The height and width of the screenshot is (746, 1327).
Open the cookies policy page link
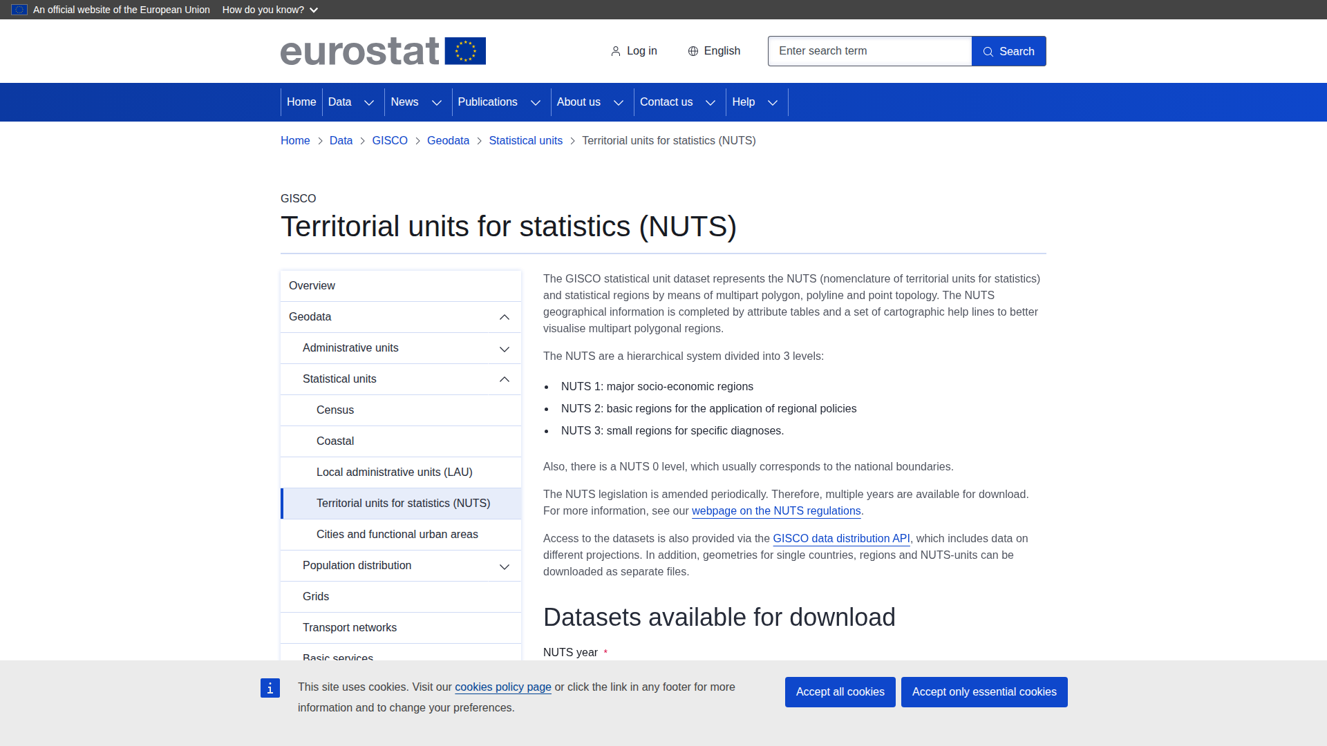pyautogui.click(x=503, y=687)
